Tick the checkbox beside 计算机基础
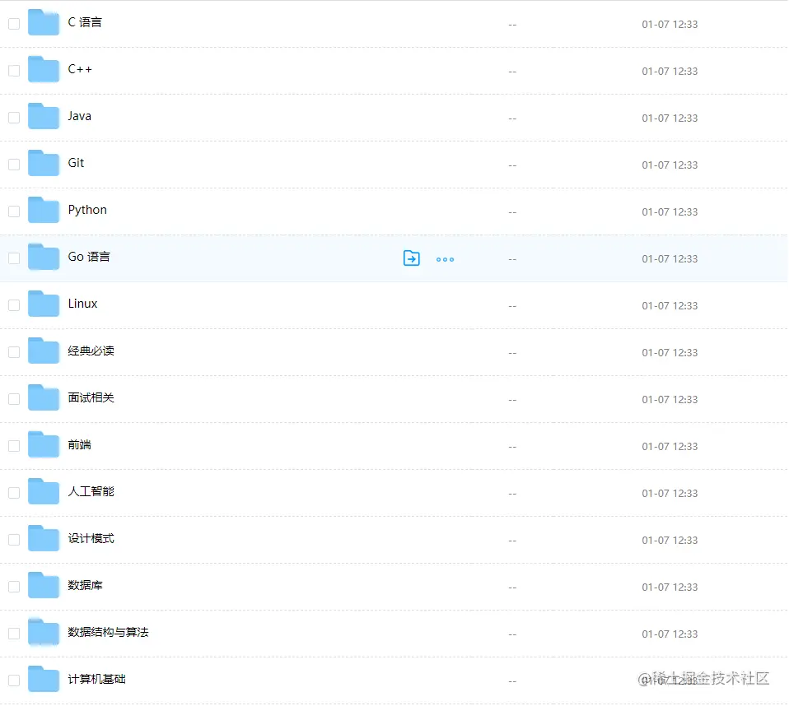The width and height of the screenshot is (789, 706). point(13,680)
